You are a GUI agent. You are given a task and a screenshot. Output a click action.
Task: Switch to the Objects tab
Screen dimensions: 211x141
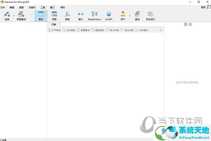pos(54,24)
